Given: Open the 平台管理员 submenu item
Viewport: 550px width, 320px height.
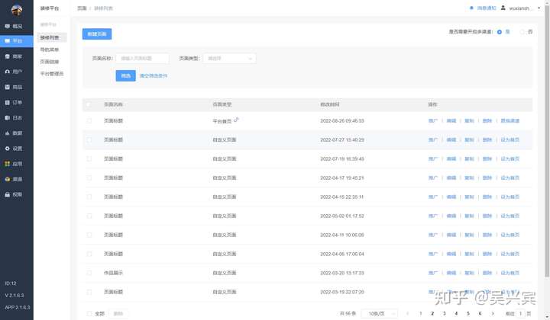Looking at the screenshot, I should [52, 74].
